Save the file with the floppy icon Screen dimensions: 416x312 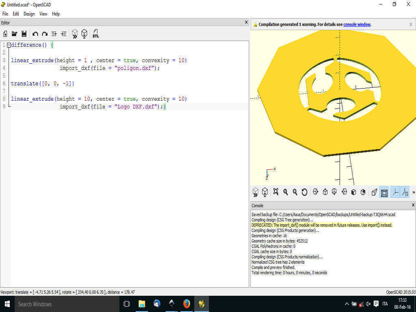[x=24, y=34]
